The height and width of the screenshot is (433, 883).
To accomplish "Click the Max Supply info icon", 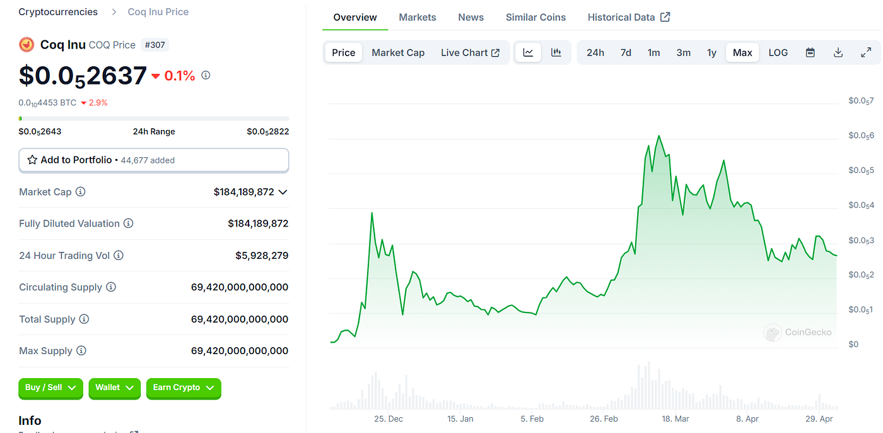I will 81,351.
